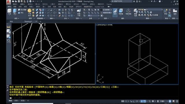Click the search box in title bar
185x104 pixels.
pos(122,1)
